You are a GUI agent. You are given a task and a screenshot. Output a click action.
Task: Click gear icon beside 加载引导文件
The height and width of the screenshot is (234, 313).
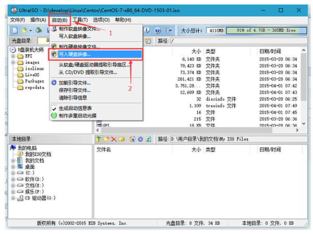pos(54,83)
